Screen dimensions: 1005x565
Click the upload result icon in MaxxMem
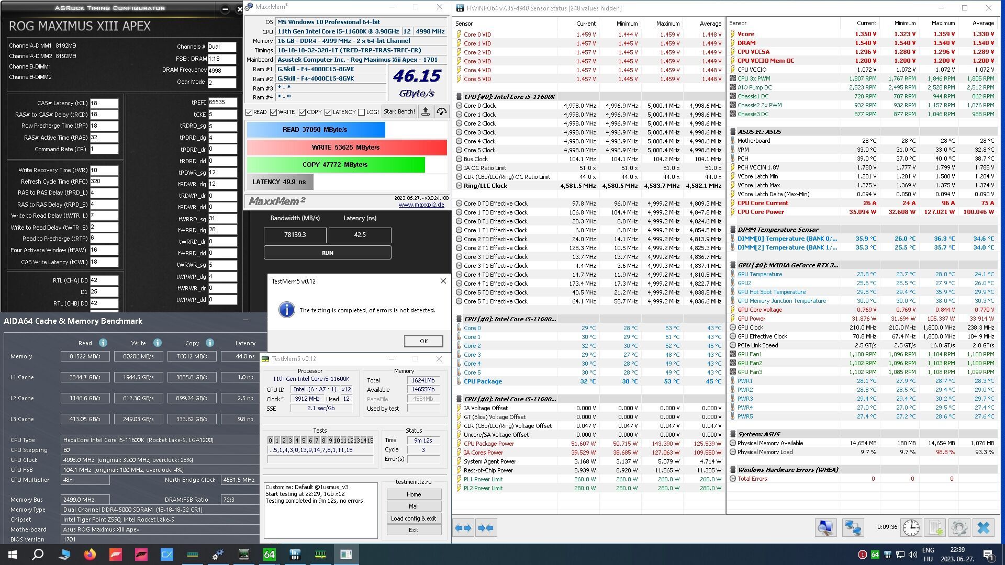pos(426,111)
